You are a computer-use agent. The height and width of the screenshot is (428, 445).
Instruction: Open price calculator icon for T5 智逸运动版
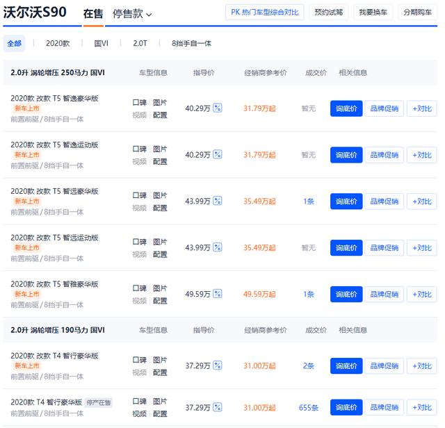point(218,154)
